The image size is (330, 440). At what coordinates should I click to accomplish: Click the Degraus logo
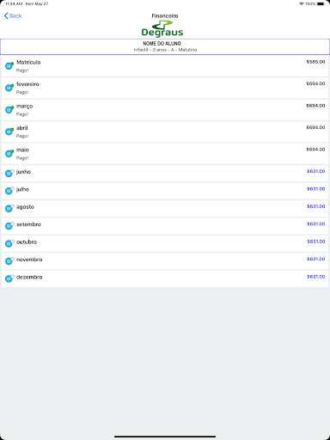162,29
